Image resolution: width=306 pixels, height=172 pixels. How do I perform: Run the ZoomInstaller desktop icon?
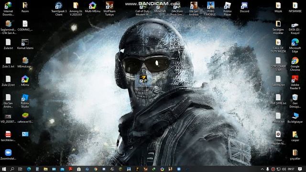(8, 154)
